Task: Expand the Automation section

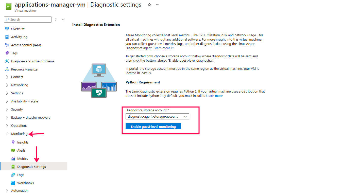Action: pos(7,190)
